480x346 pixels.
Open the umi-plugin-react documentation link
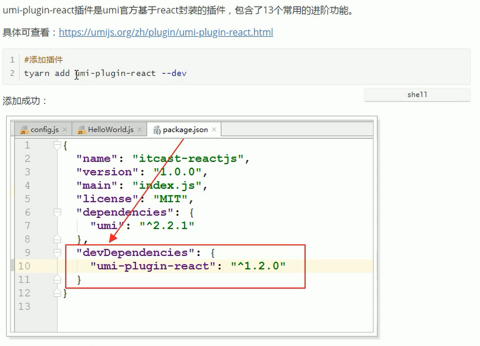[x=166, y=32]
